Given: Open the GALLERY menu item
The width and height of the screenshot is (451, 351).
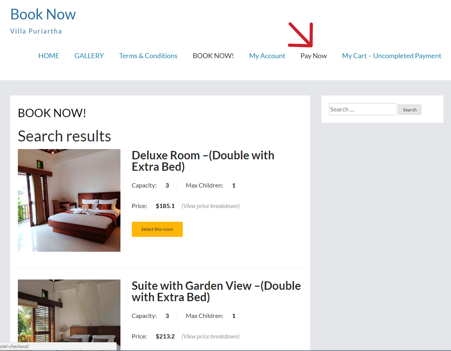Looking at the screenshot, I should 89,56.
